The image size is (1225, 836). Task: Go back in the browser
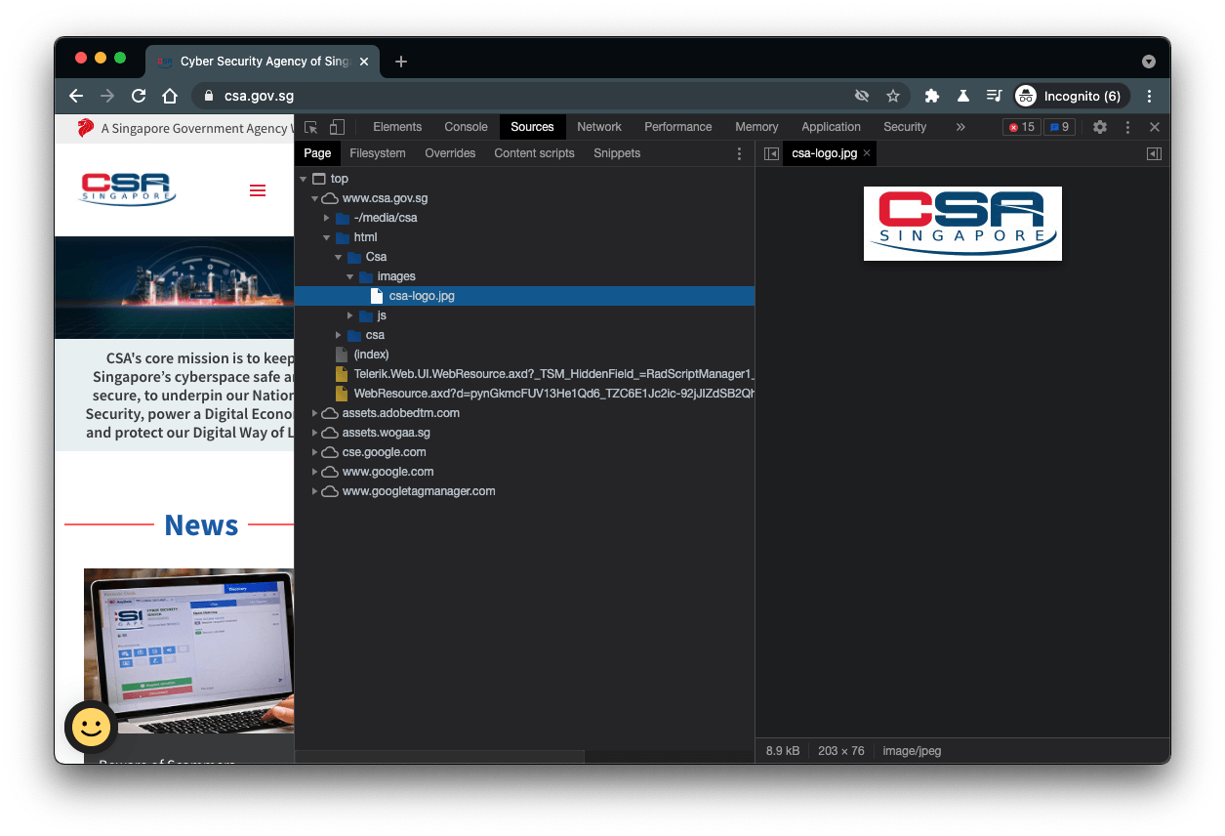76,96
